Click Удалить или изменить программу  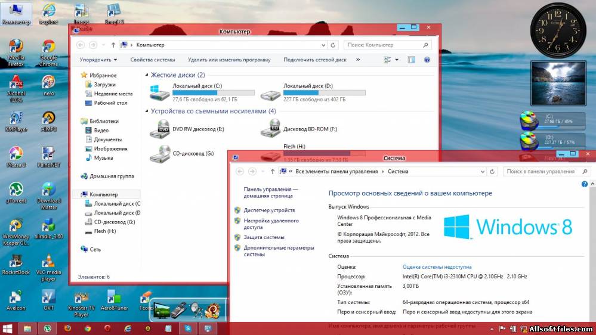228,60
